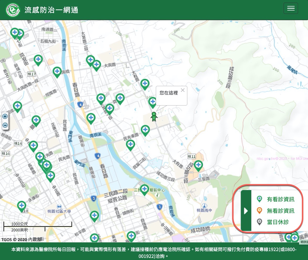Open clinic marker above 民光東路 label
The width and height of the screenshot is (308, 260).
pyautogui.click(x=145, y=131)
